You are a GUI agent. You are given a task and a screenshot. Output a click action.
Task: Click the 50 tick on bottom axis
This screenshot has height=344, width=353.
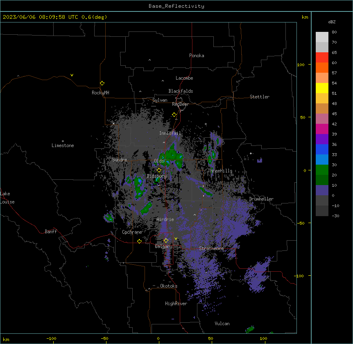coord(210,338)
